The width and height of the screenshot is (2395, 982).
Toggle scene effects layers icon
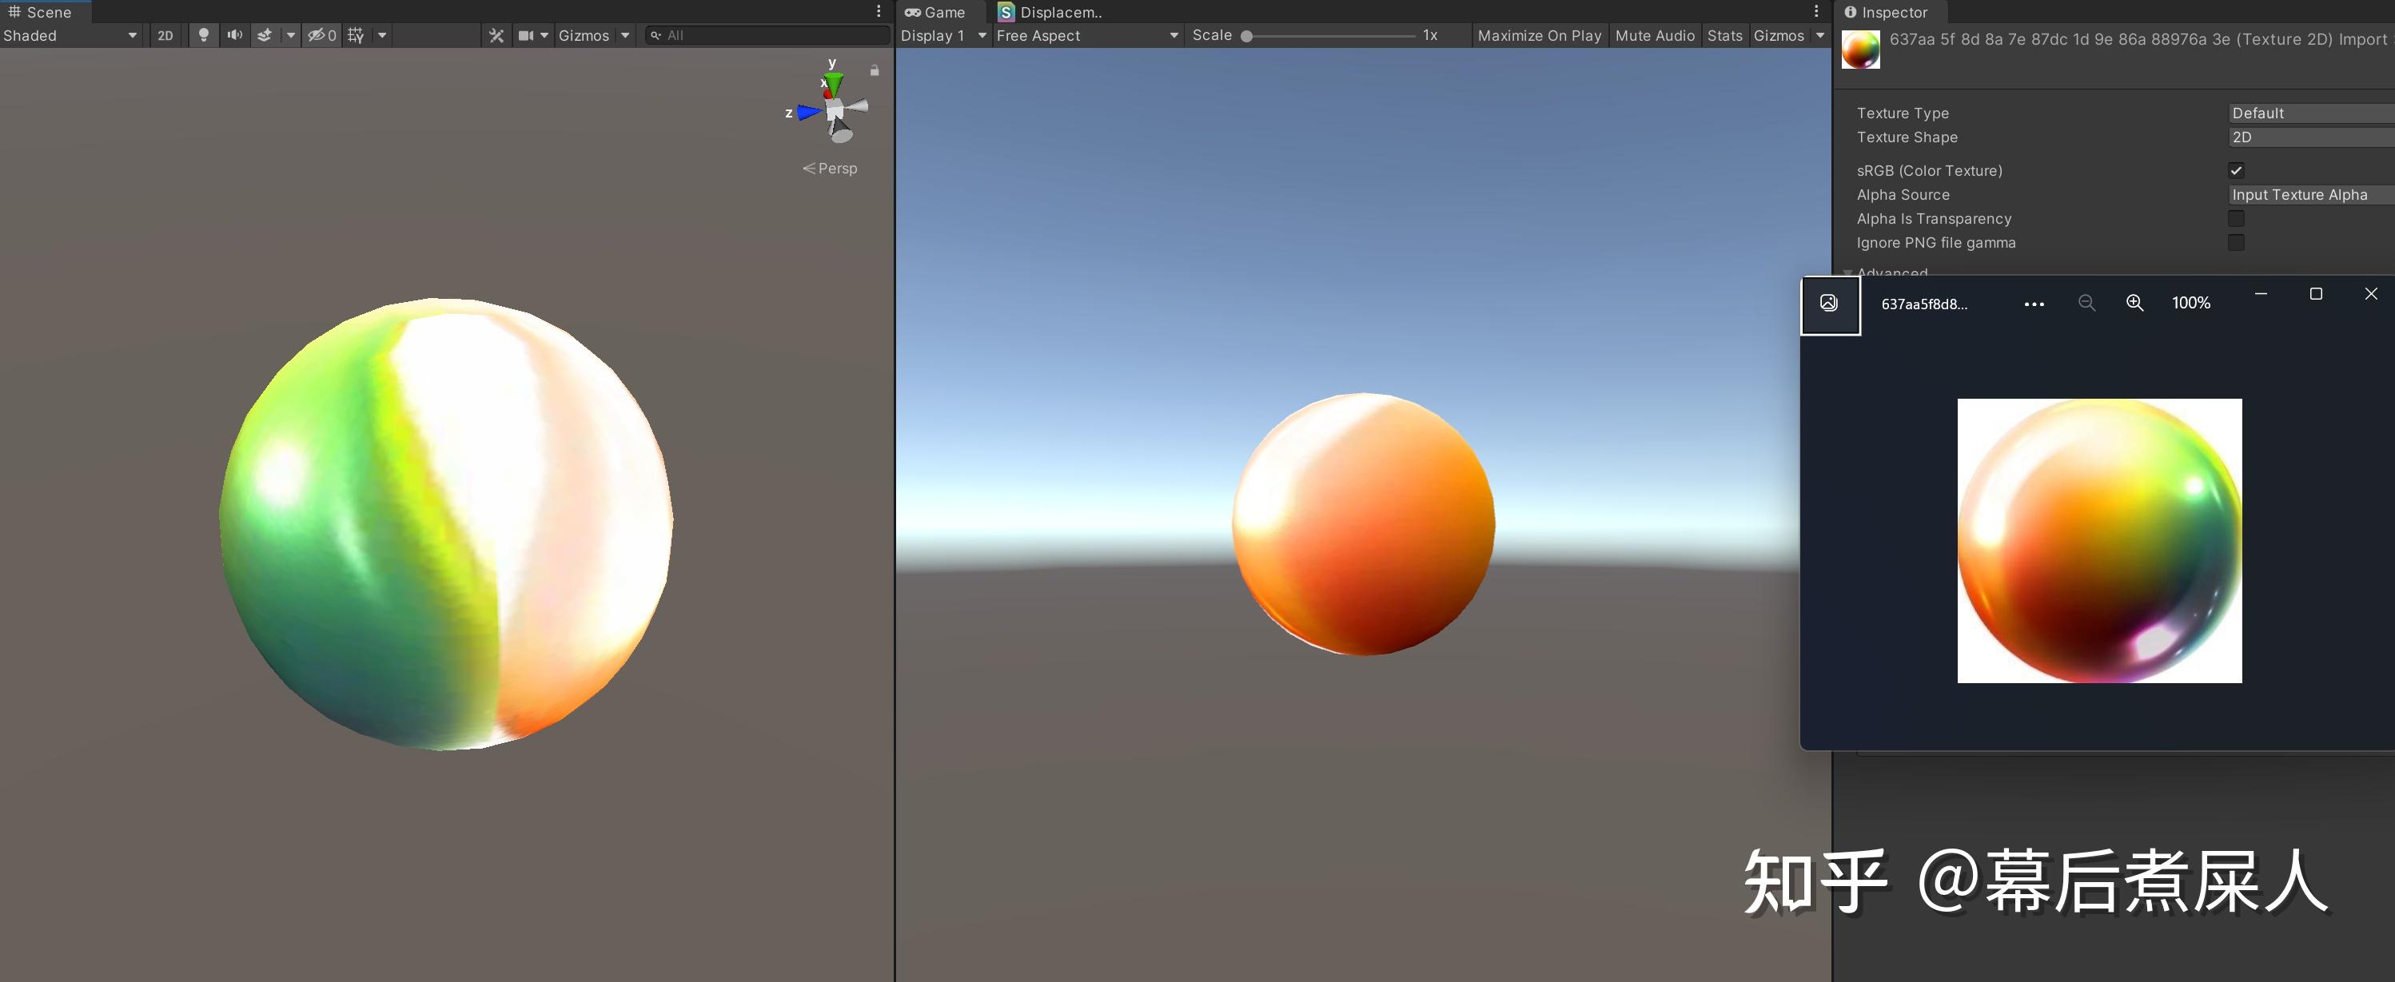click(265, 35)
